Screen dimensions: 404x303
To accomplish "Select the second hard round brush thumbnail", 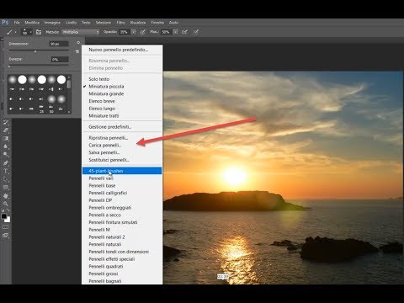I will (22, 80).
